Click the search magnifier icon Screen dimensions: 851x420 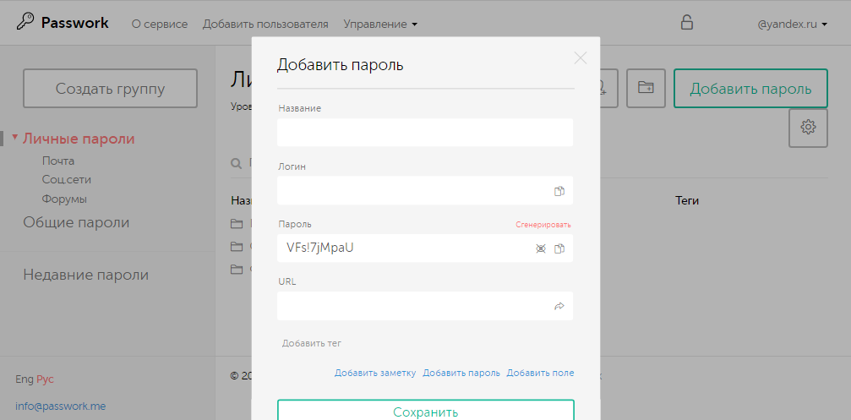(236, 163)
